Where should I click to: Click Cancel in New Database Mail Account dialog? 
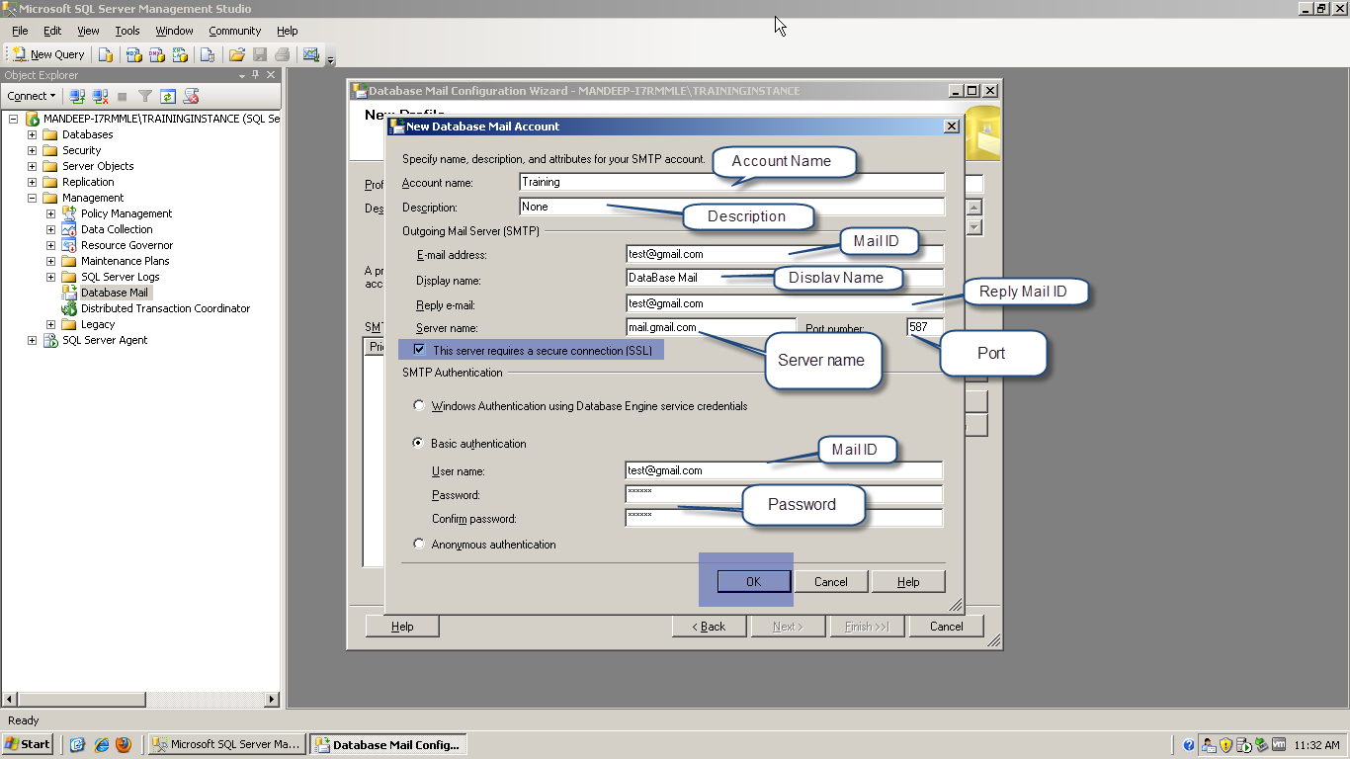tap(830, 581)
